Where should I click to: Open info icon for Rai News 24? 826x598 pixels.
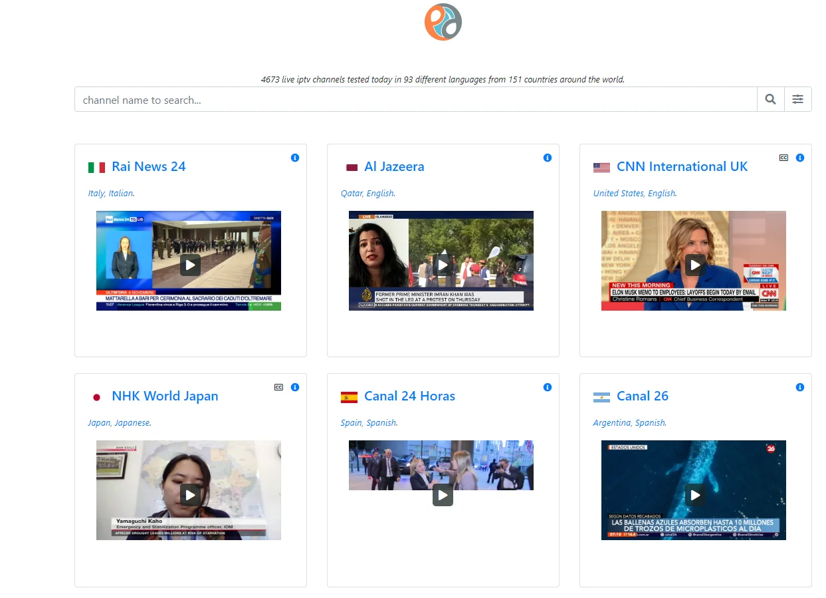tap(295, 158)
